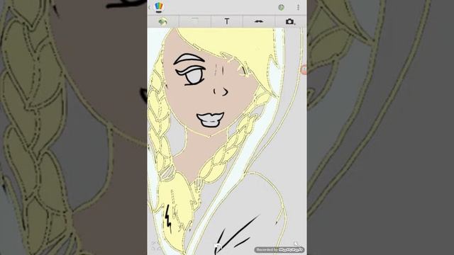Tap the back arrow beside the app logo
Screen dimensions: 454x255
150,7
